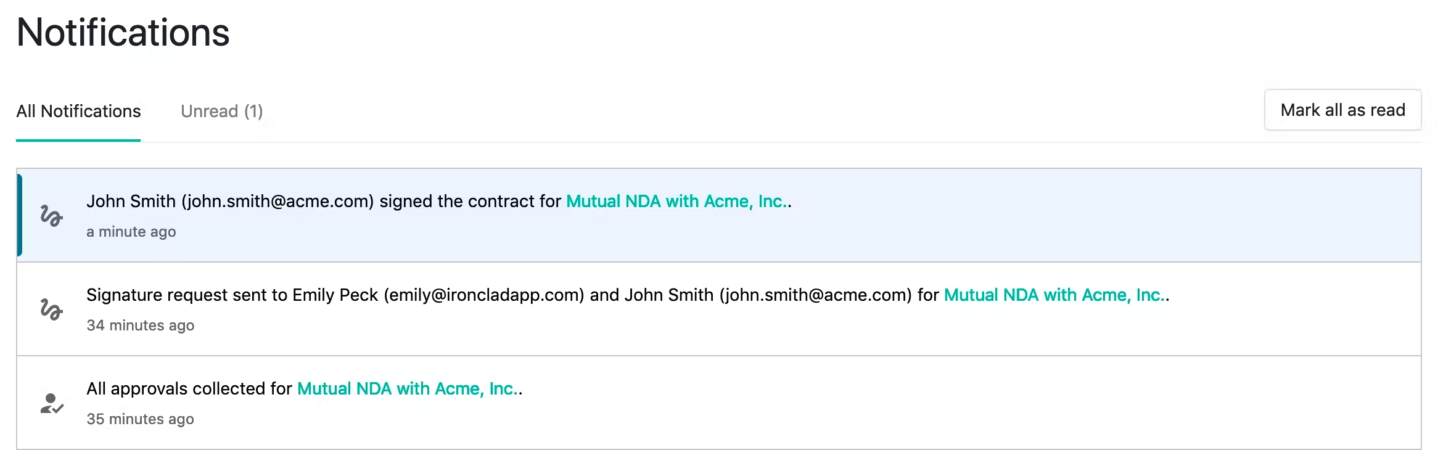Open Mutual NDA link in signature request notification

1055,295
